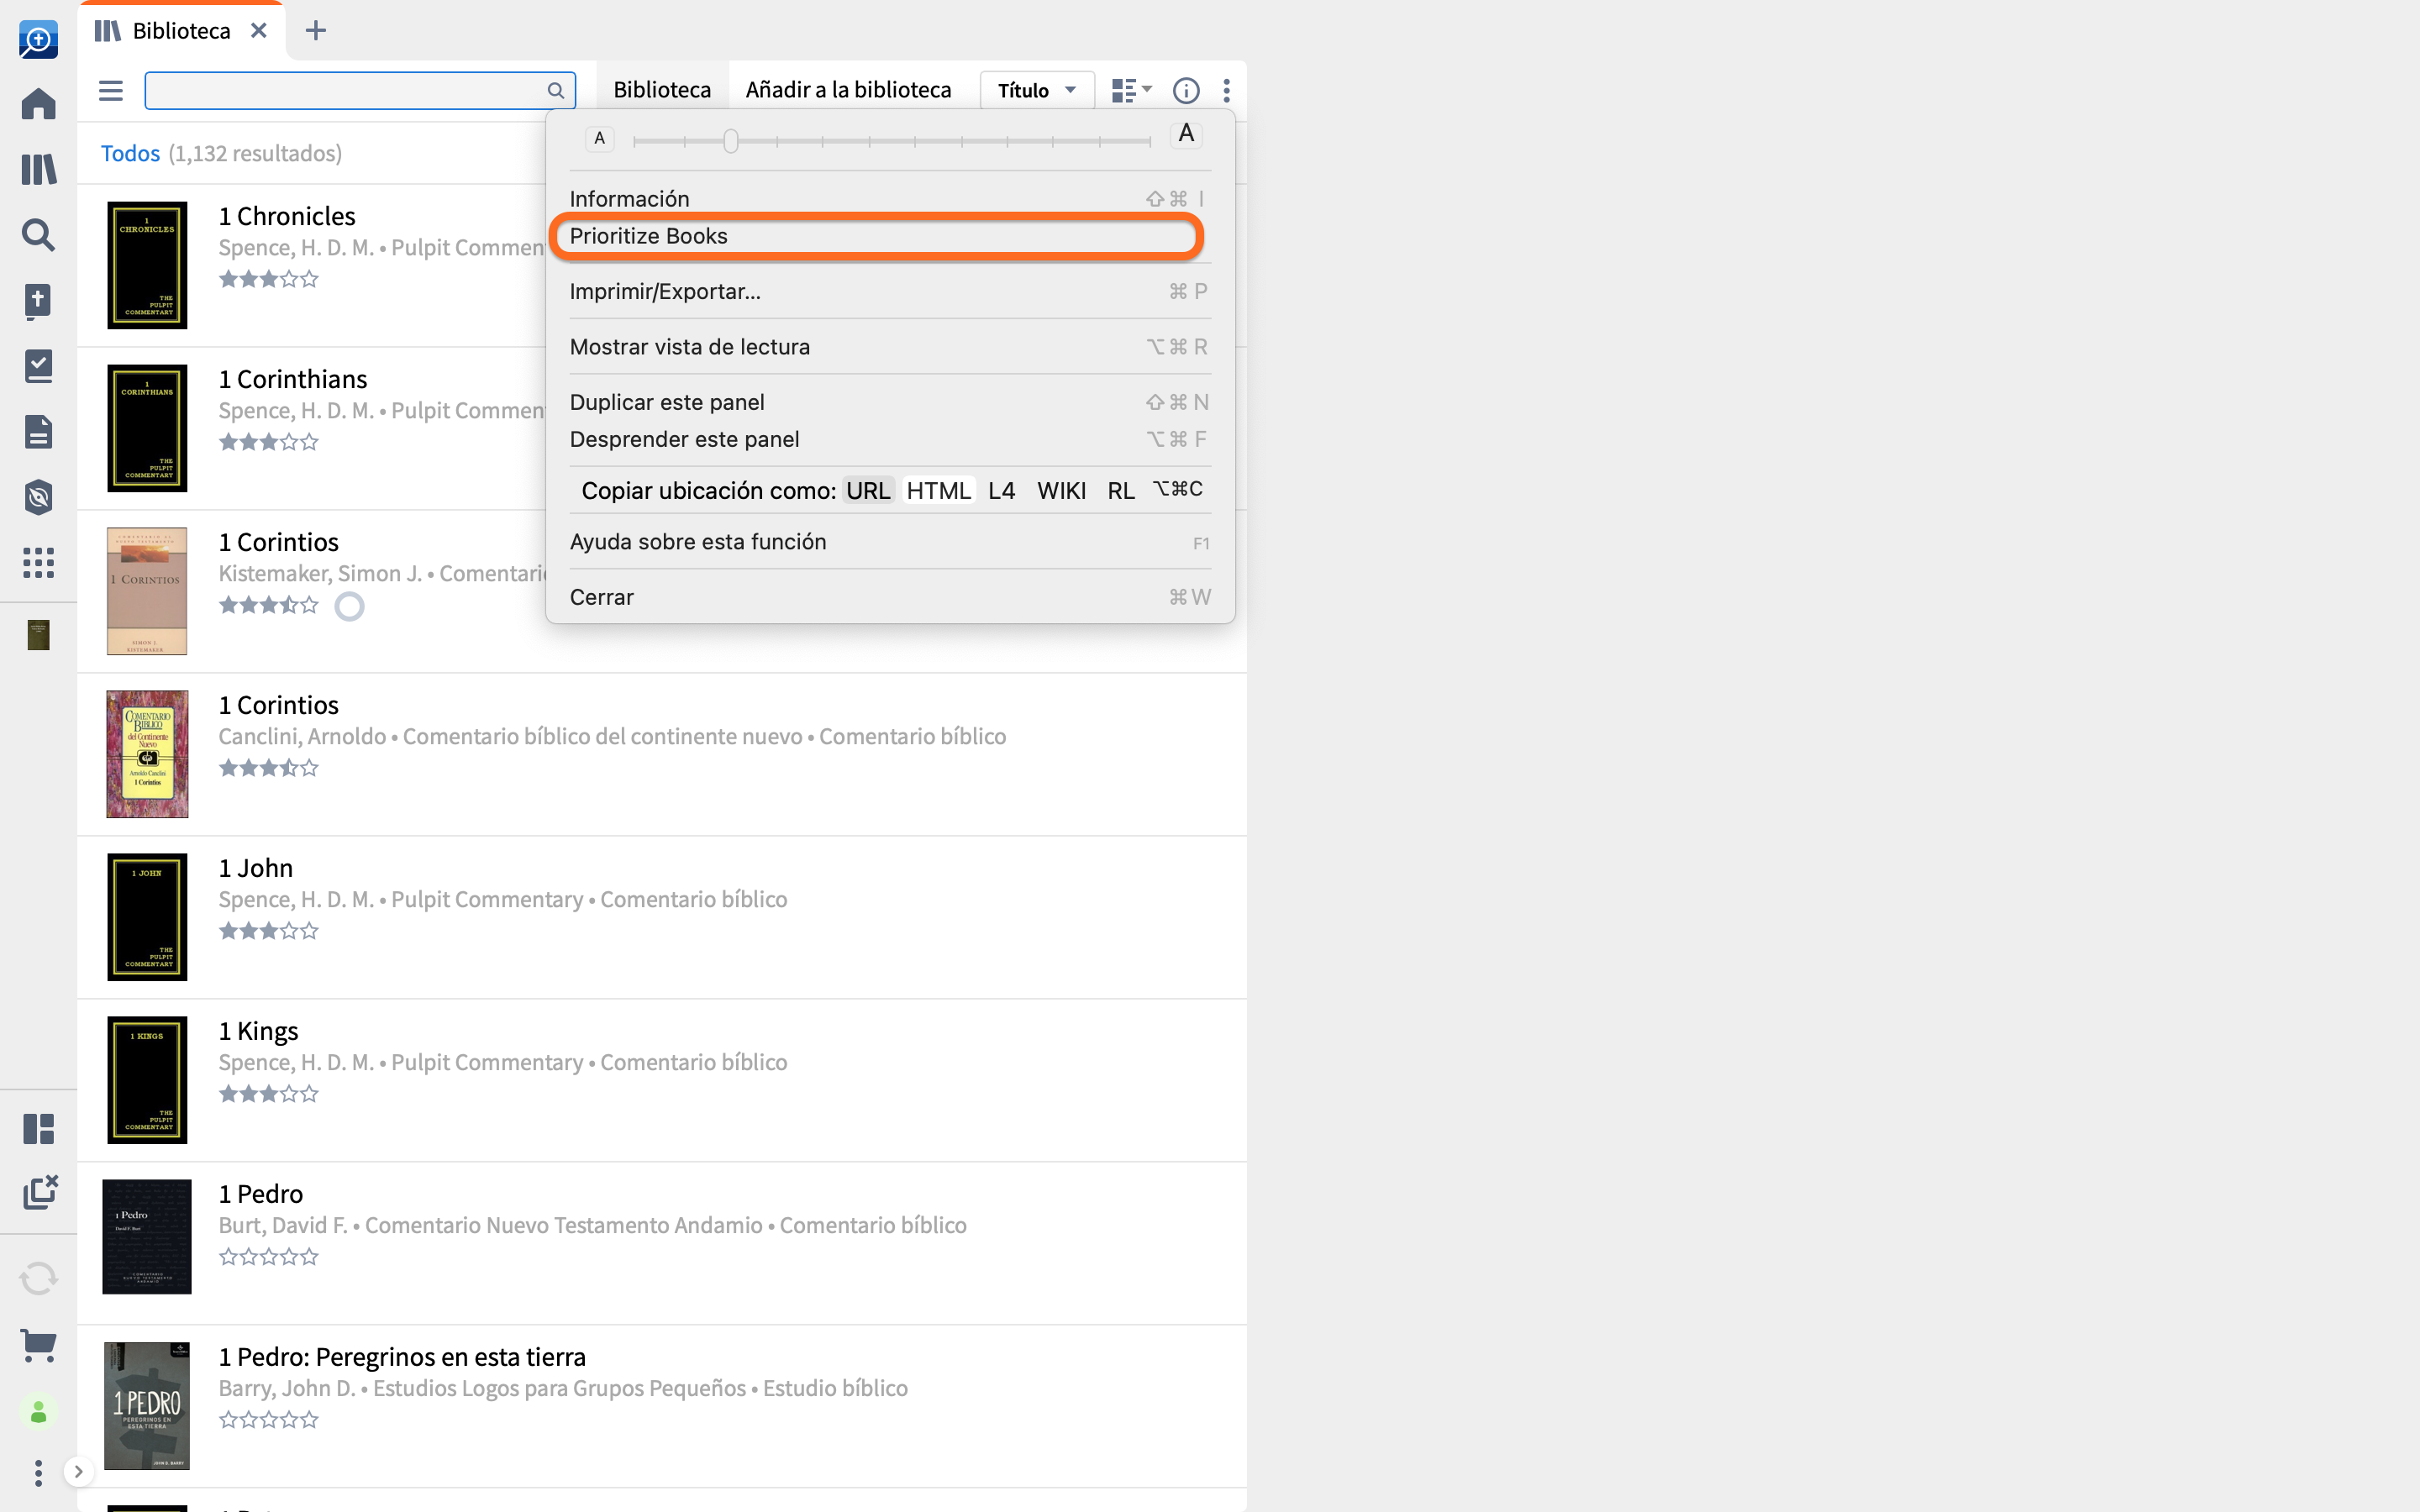Decrease text size with small A
2420x1512 pixels.
[600, 139]
